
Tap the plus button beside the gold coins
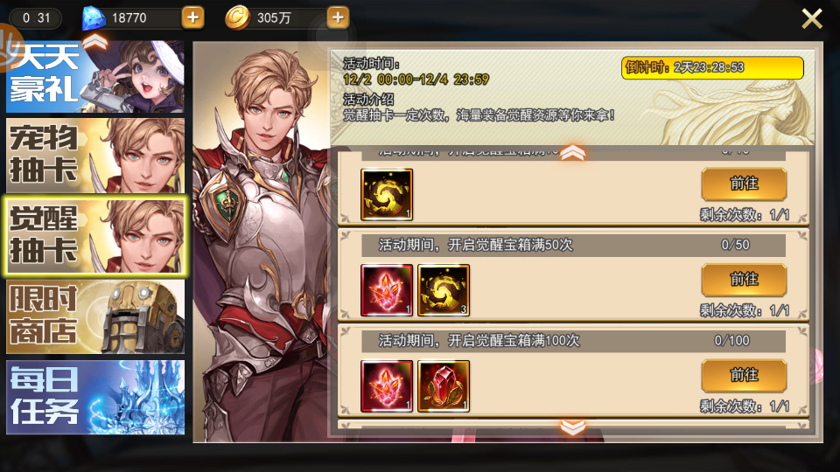tap(338, 17)
